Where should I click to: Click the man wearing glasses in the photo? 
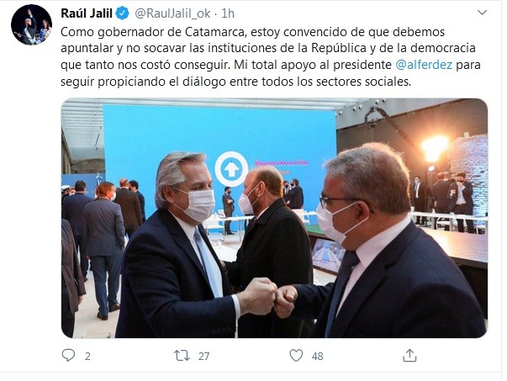pyautogui.click(x=382, y=242)
